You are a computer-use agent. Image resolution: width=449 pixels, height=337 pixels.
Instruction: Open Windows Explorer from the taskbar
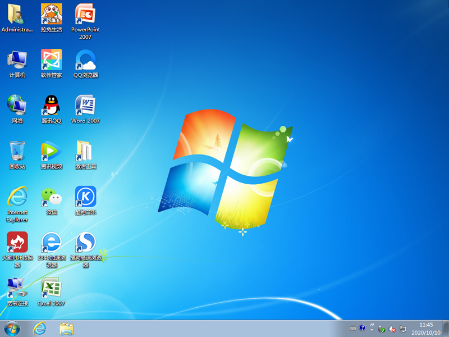67,330
